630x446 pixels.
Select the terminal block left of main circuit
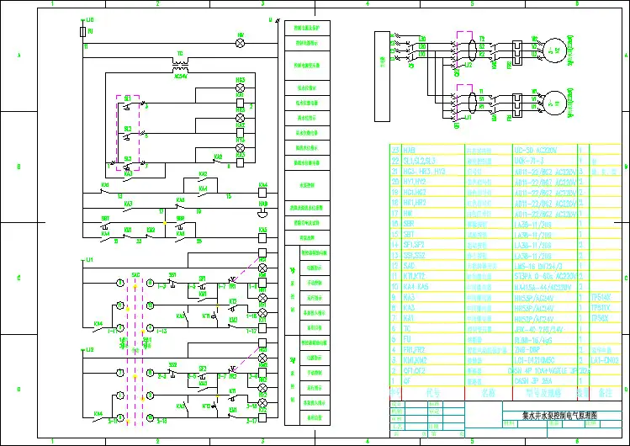(x=384, y=59)
